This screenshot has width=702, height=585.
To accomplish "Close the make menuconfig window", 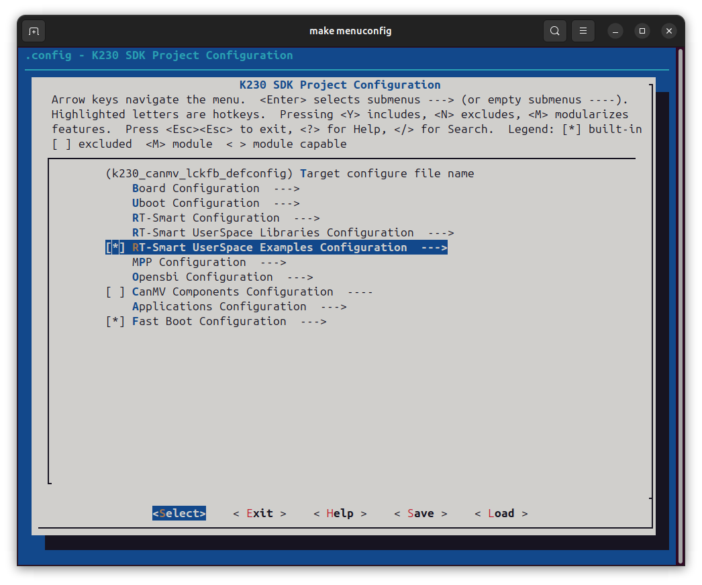I will pos(669,32).
